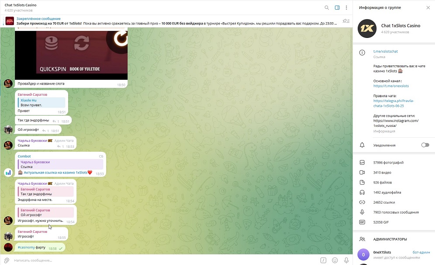The width and height of the screenshot is (435, 265).
Task: Open the link 'Актуальная ссылка на казино 1xSlots'
Action: 55,173
